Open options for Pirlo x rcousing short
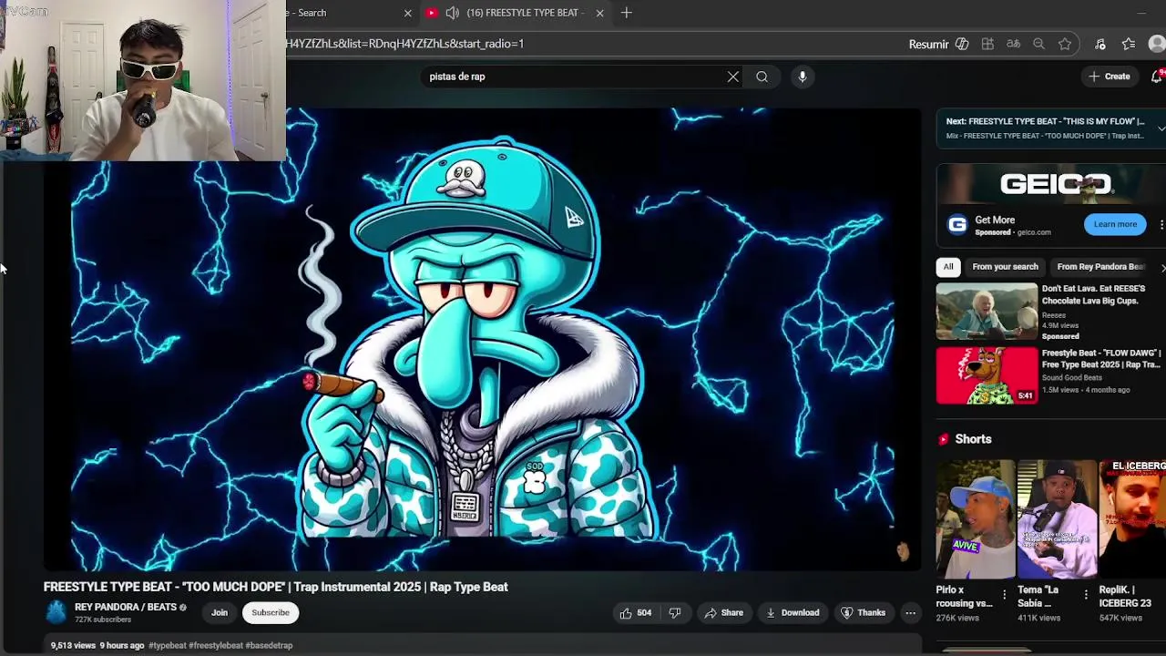 click(1004, 594)
